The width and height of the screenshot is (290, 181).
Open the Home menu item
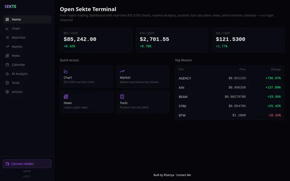[27, 20]
